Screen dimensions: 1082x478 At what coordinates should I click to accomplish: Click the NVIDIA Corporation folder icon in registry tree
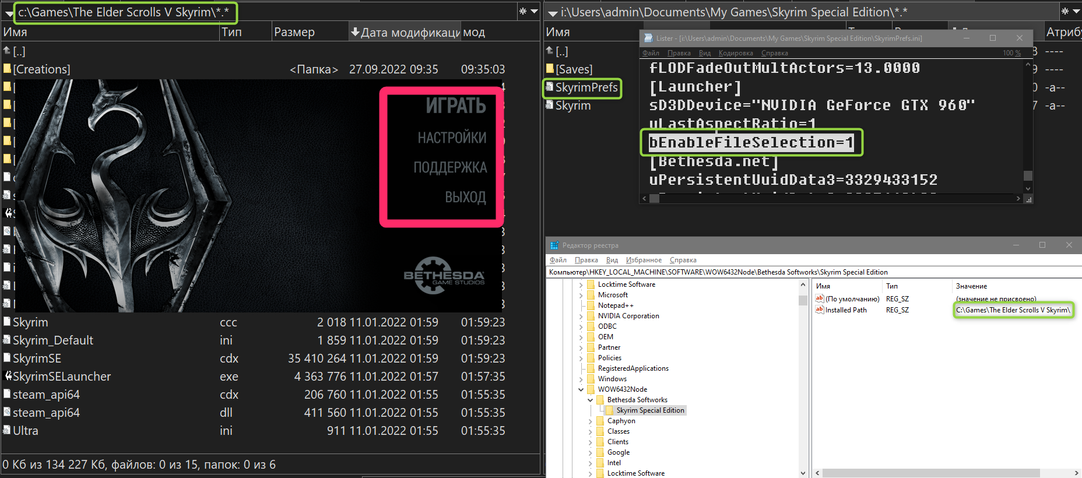(x=591, y=316)
